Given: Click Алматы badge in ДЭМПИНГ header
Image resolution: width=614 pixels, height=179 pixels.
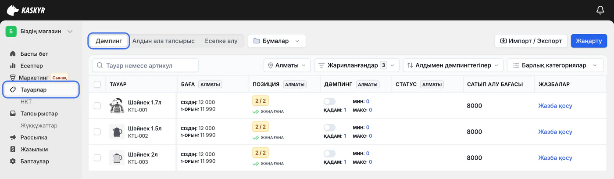Looking at the screenshot, I should click(368, 84).
